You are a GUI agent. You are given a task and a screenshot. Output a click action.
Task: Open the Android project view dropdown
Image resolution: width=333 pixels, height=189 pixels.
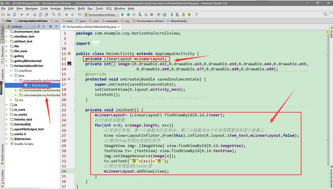[21, 27]
